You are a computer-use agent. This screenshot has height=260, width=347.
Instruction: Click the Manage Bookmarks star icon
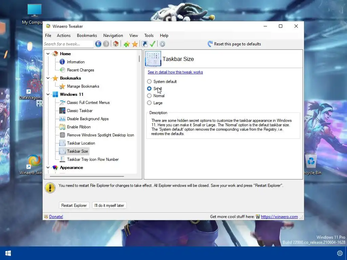(x=62, y=86)
